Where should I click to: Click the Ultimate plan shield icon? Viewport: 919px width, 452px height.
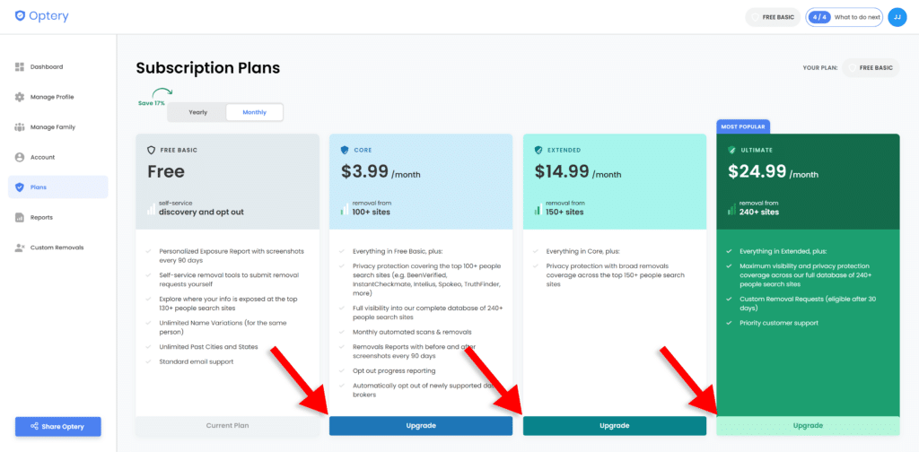click(731, 150)
